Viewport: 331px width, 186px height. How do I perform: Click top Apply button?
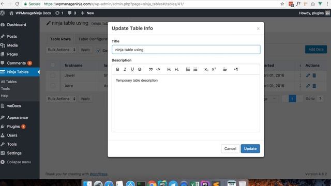pyautogui.click(x=85, y=50)
